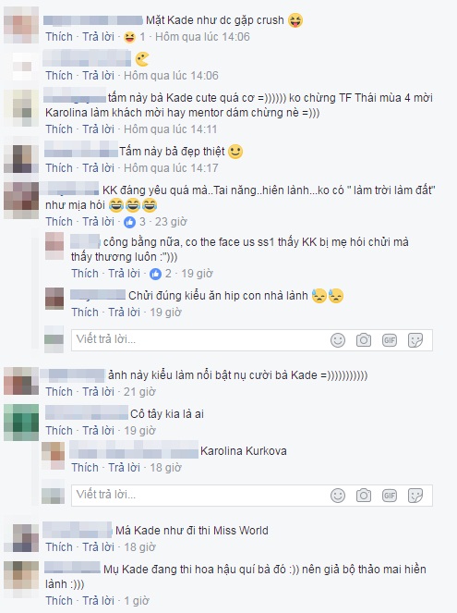457x613 pixels.
Task: Reply to 'Tấm này bà đẹp thiệt' comment
Action: (x=99, y=168)
